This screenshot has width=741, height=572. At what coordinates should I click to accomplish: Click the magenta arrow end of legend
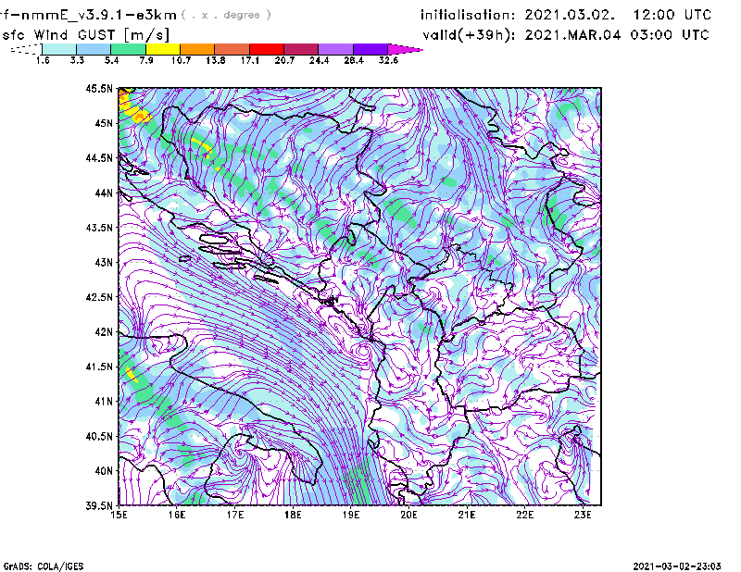[405, 49]
